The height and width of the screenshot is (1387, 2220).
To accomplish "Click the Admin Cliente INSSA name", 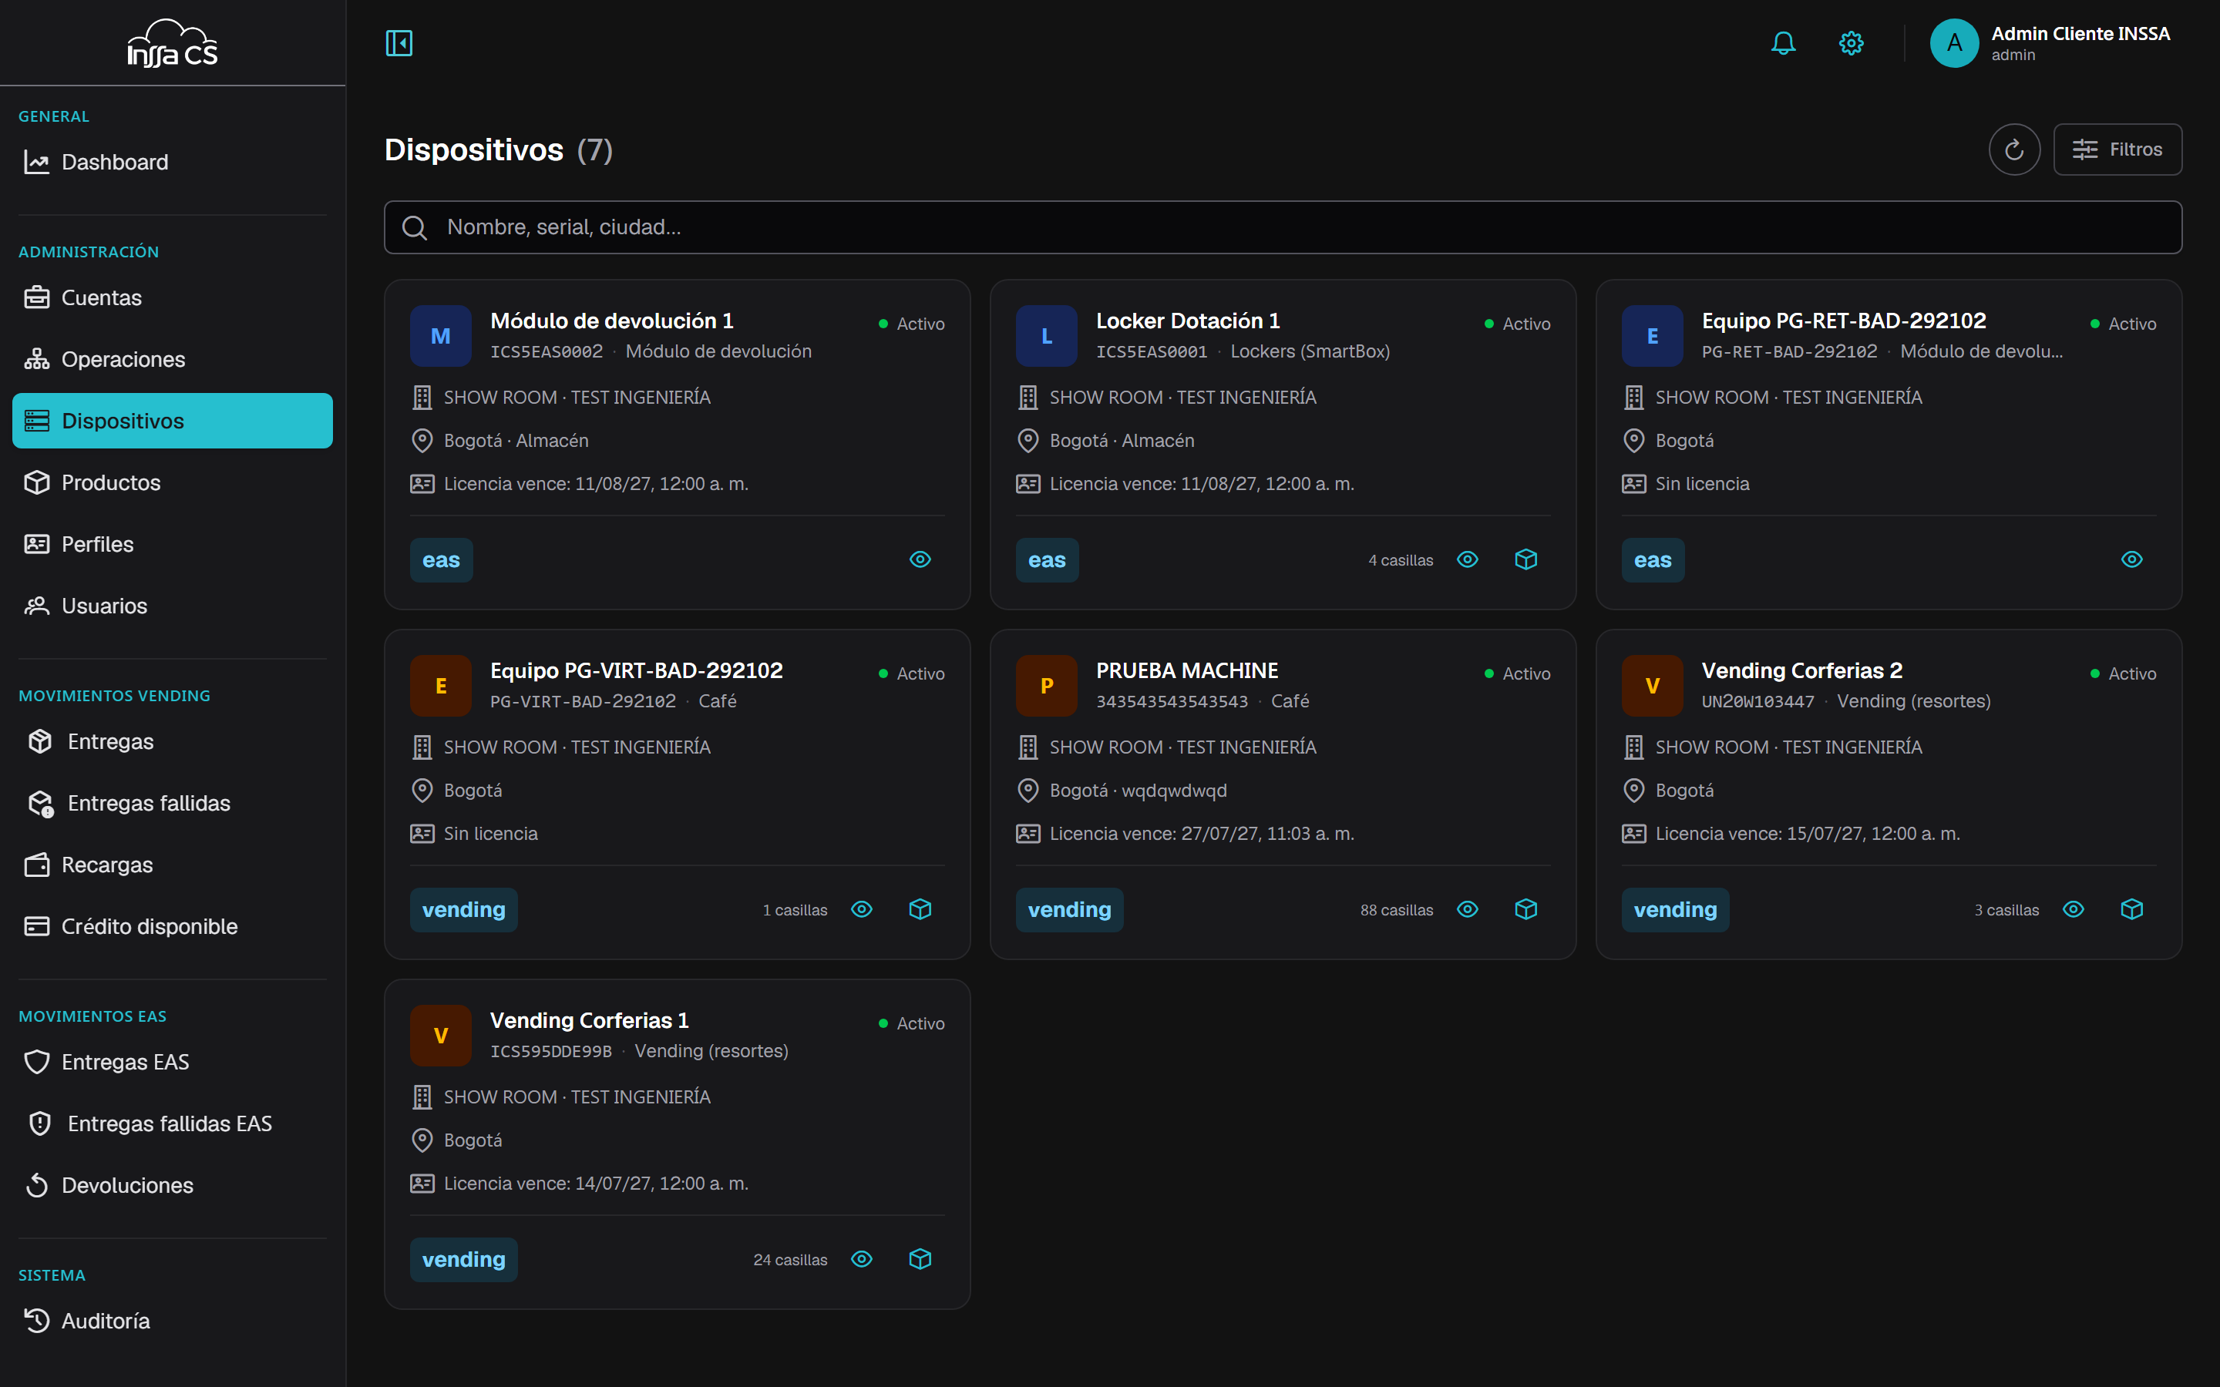I will tap(2080, 34).
